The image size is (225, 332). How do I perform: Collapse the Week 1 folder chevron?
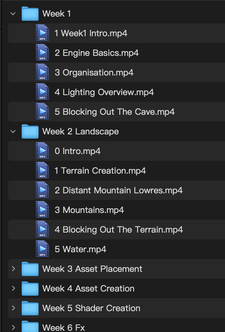[13, 14]
